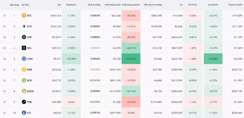Image resolution: width=244 pixels, height=118 pixels.
Task: Select the BTC price $30114.8
Action: tap(56, 16)
